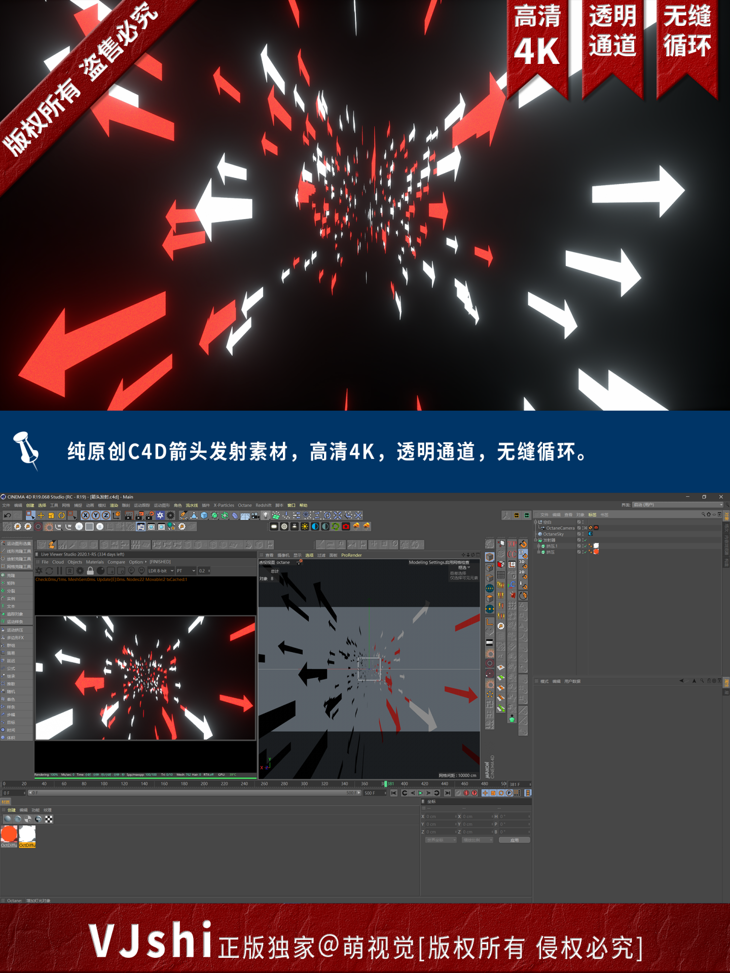
Task: Click the Make Editable cube icon
Action: [x=490, y=557]
